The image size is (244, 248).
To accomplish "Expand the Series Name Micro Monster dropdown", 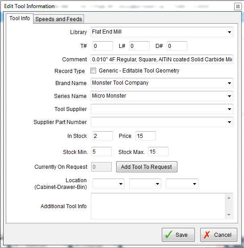I will pyautogui.click(x=162, y=96).
